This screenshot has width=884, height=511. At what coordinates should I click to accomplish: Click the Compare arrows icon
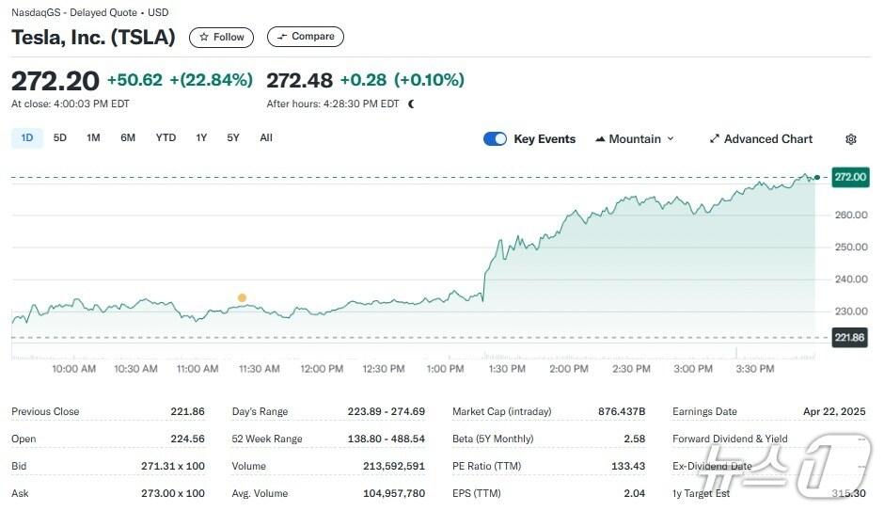click(x=281, y=37)
